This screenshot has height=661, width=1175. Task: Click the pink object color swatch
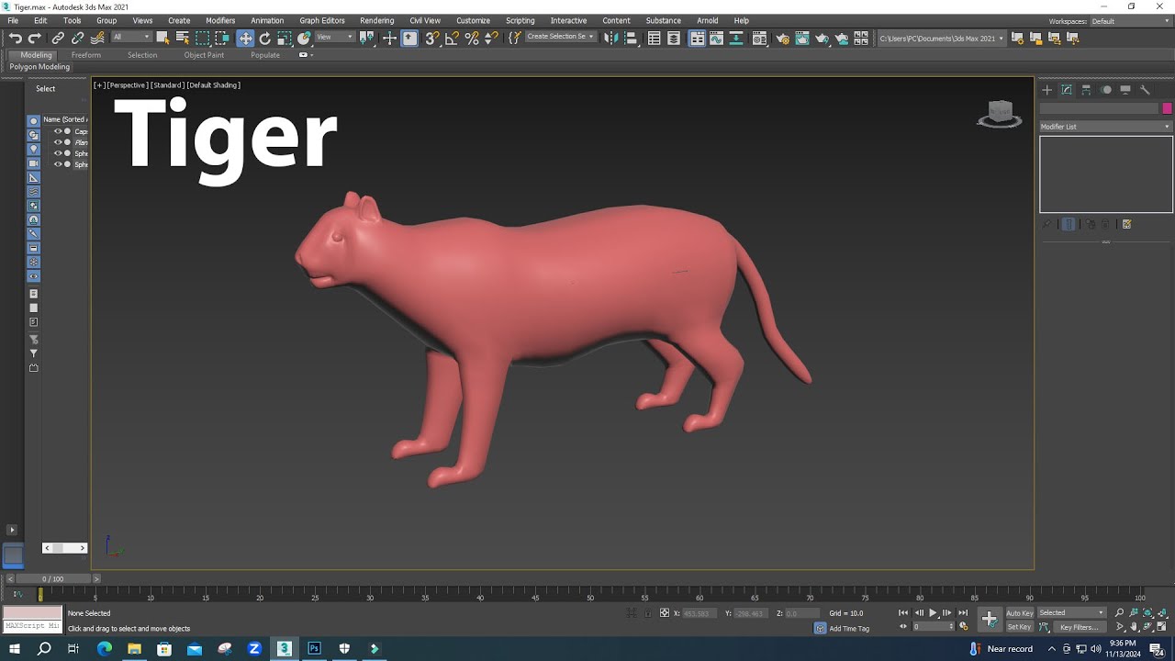click(1167, 108)
